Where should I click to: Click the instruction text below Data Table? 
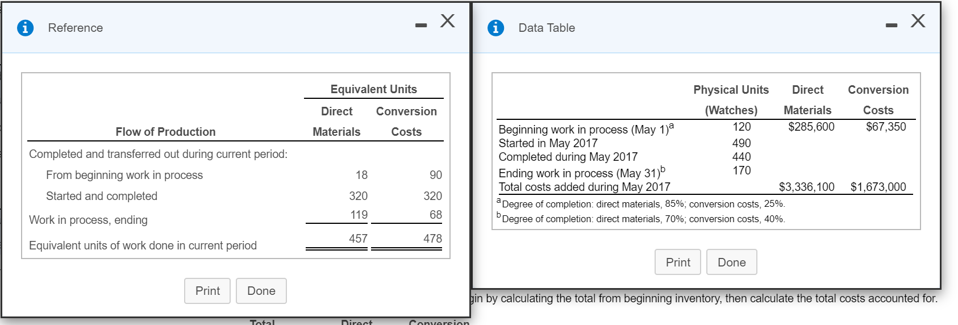tap(705, 298)
